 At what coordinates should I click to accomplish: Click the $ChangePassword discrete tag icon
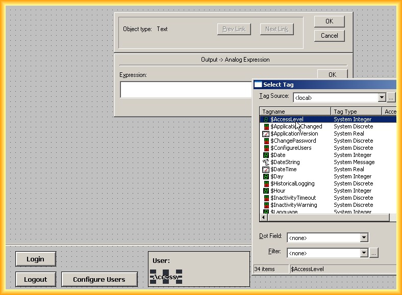pyautogui.click(x=266, y=141)
